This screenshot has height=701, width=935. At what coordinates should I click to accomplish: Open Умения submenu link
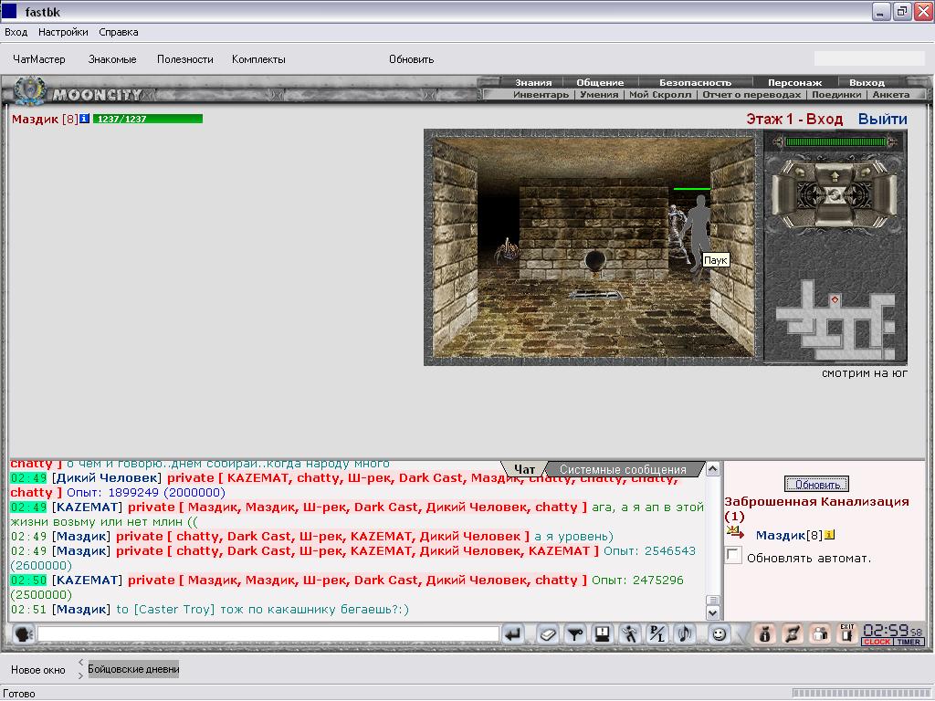click(x=599, y=94)
